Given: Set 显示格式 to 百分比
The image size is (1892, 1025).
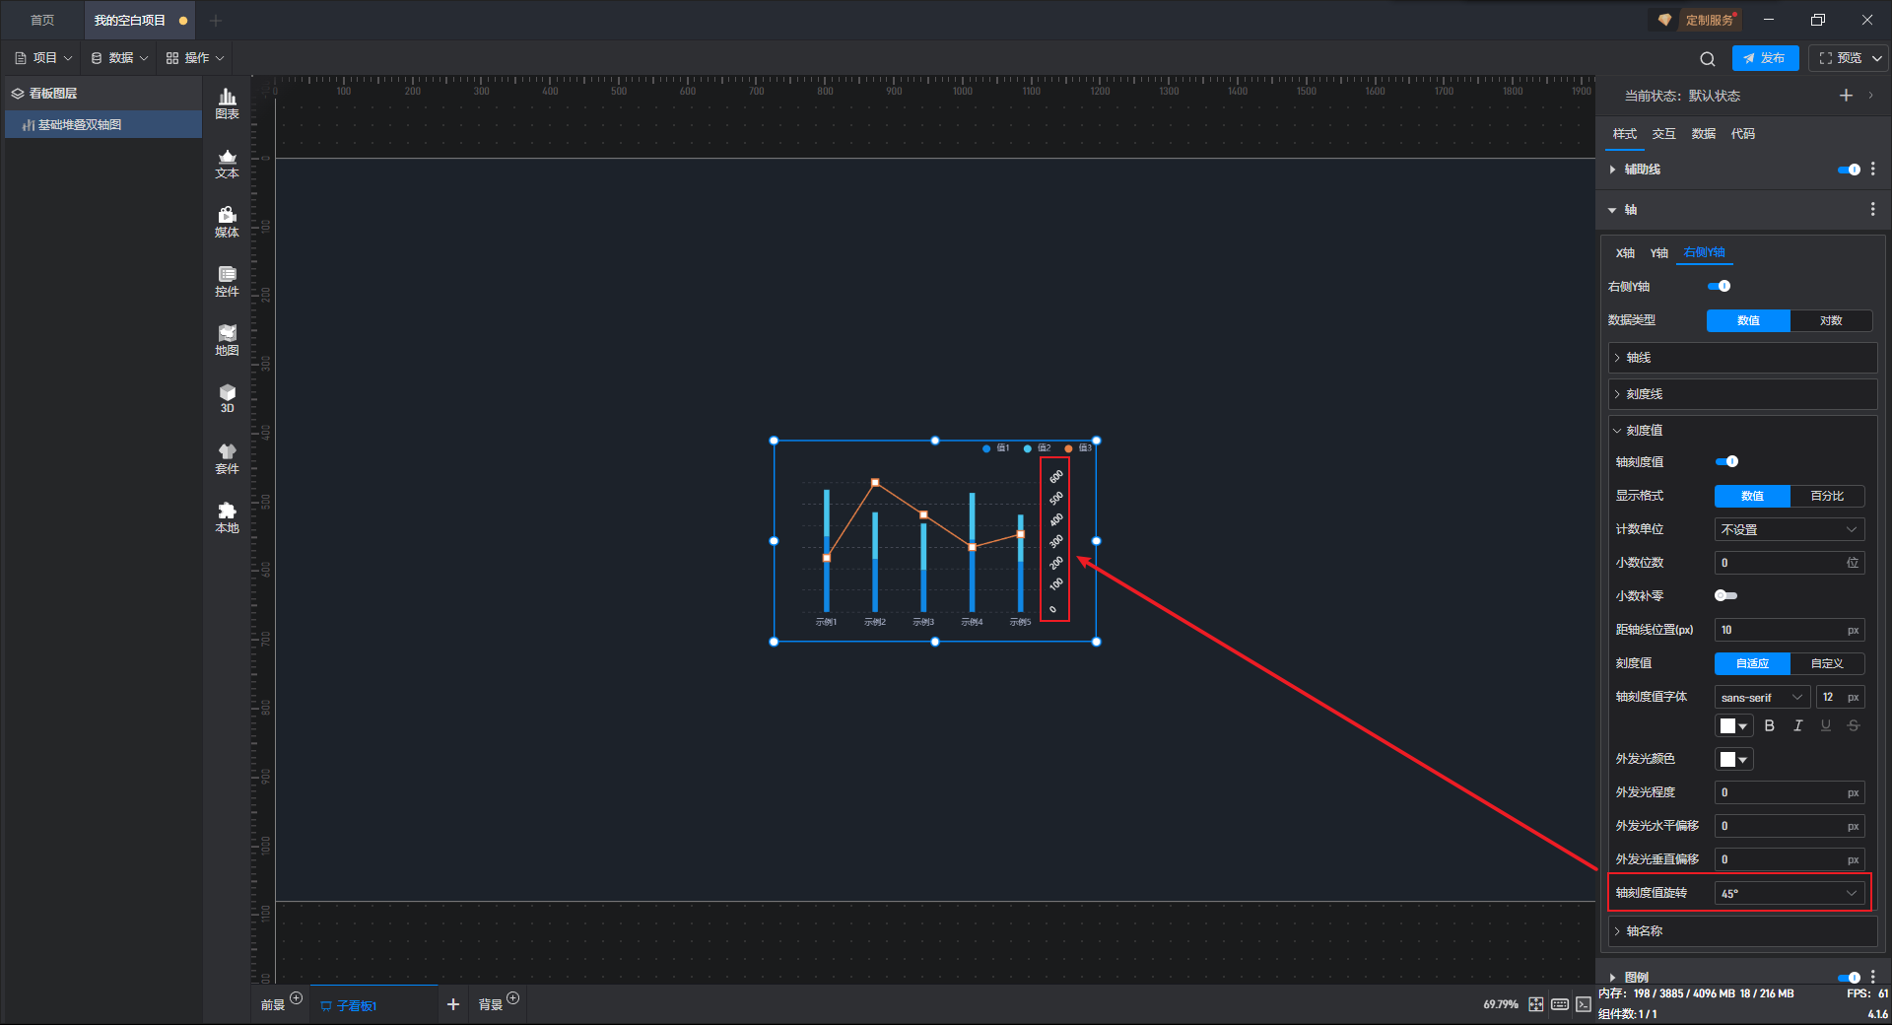Looking at the screenshot, I should coord(1827,496).
